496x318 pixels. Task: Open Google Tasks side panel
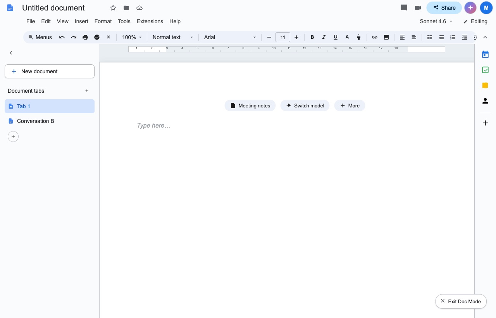pyautogui.click(x=485, y=70)
